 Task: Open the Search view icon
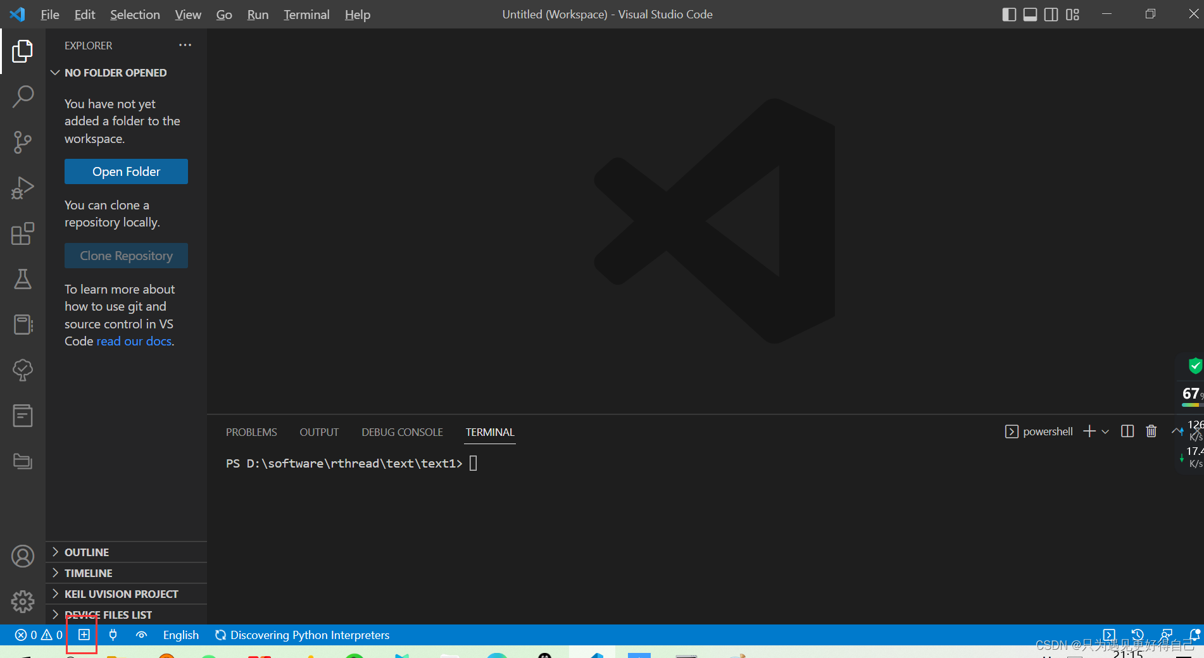tap(23, 97)
